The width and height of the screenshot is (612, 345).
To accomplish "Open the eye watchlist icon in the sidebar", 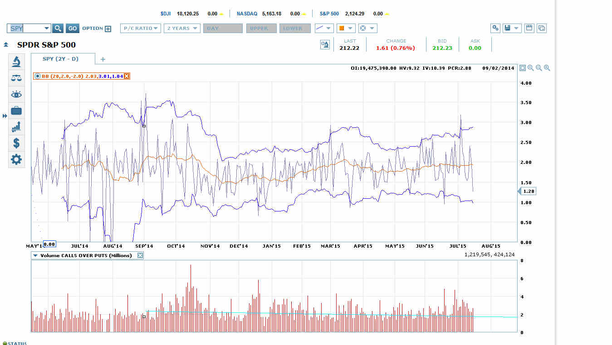I will pyautogui.click(x=16, y=94).
